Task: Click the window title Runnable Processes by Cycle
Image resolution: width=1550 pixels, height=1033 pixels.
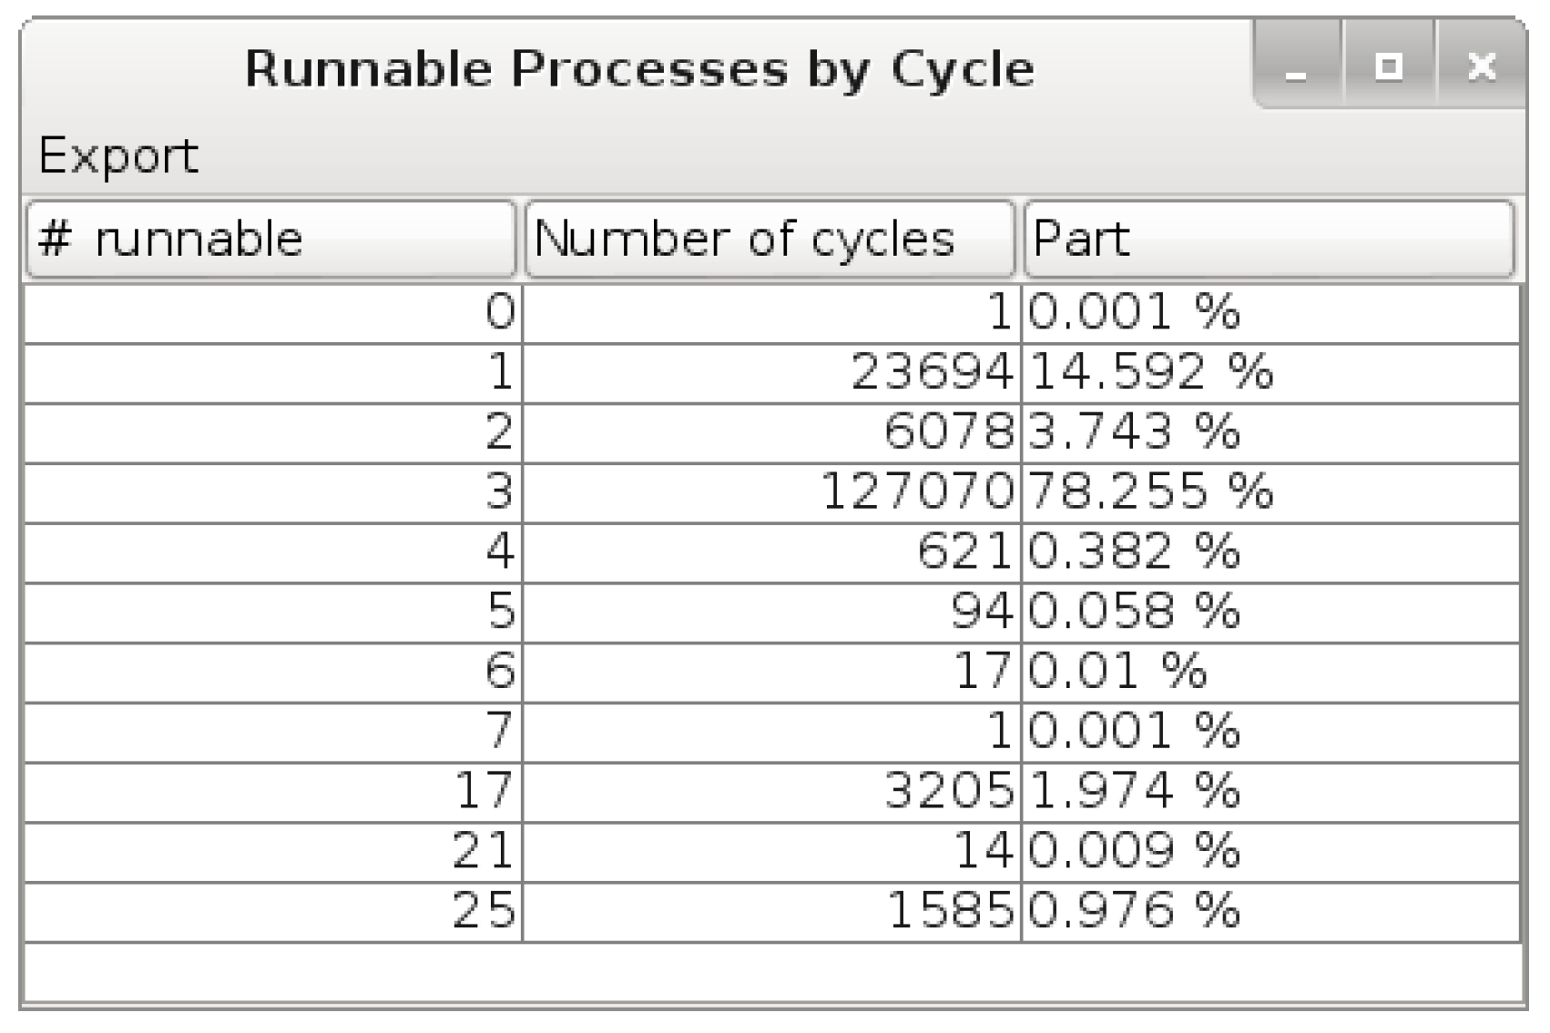Action: [639, 69]
